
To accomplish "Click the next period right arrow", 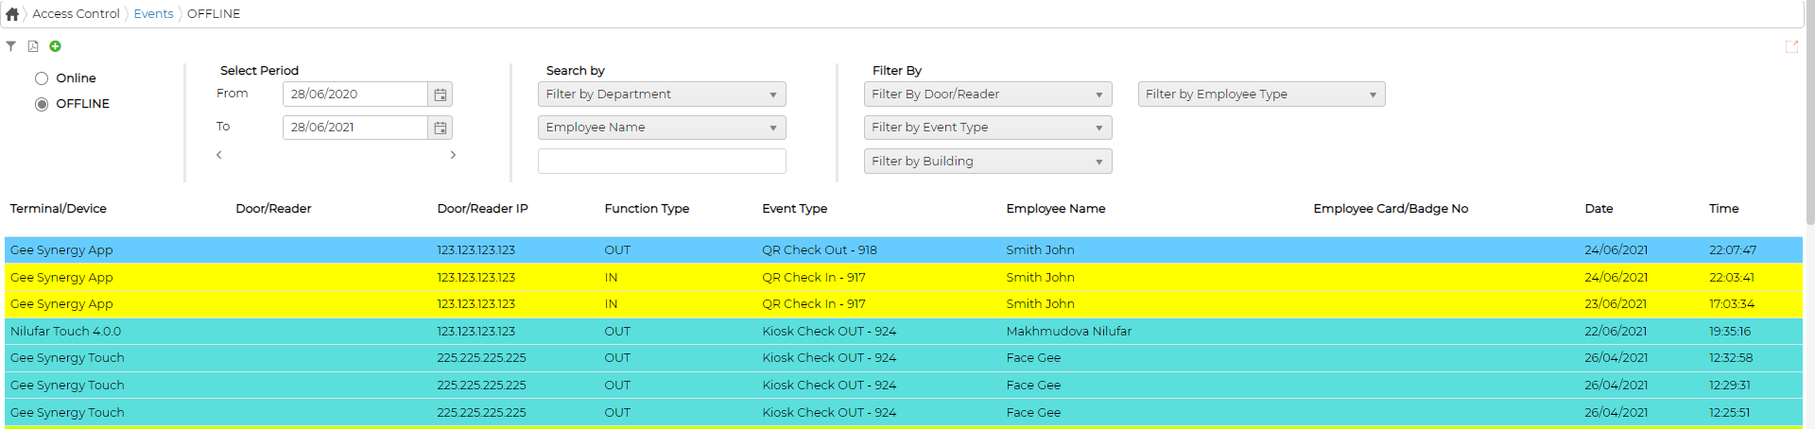I will coord(453,155).
